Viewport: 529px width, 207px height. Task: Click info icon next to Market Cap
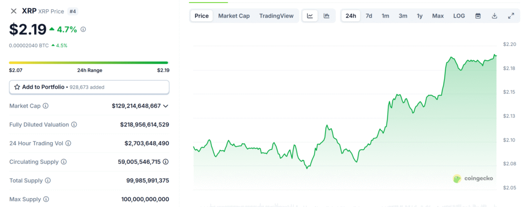46,106
